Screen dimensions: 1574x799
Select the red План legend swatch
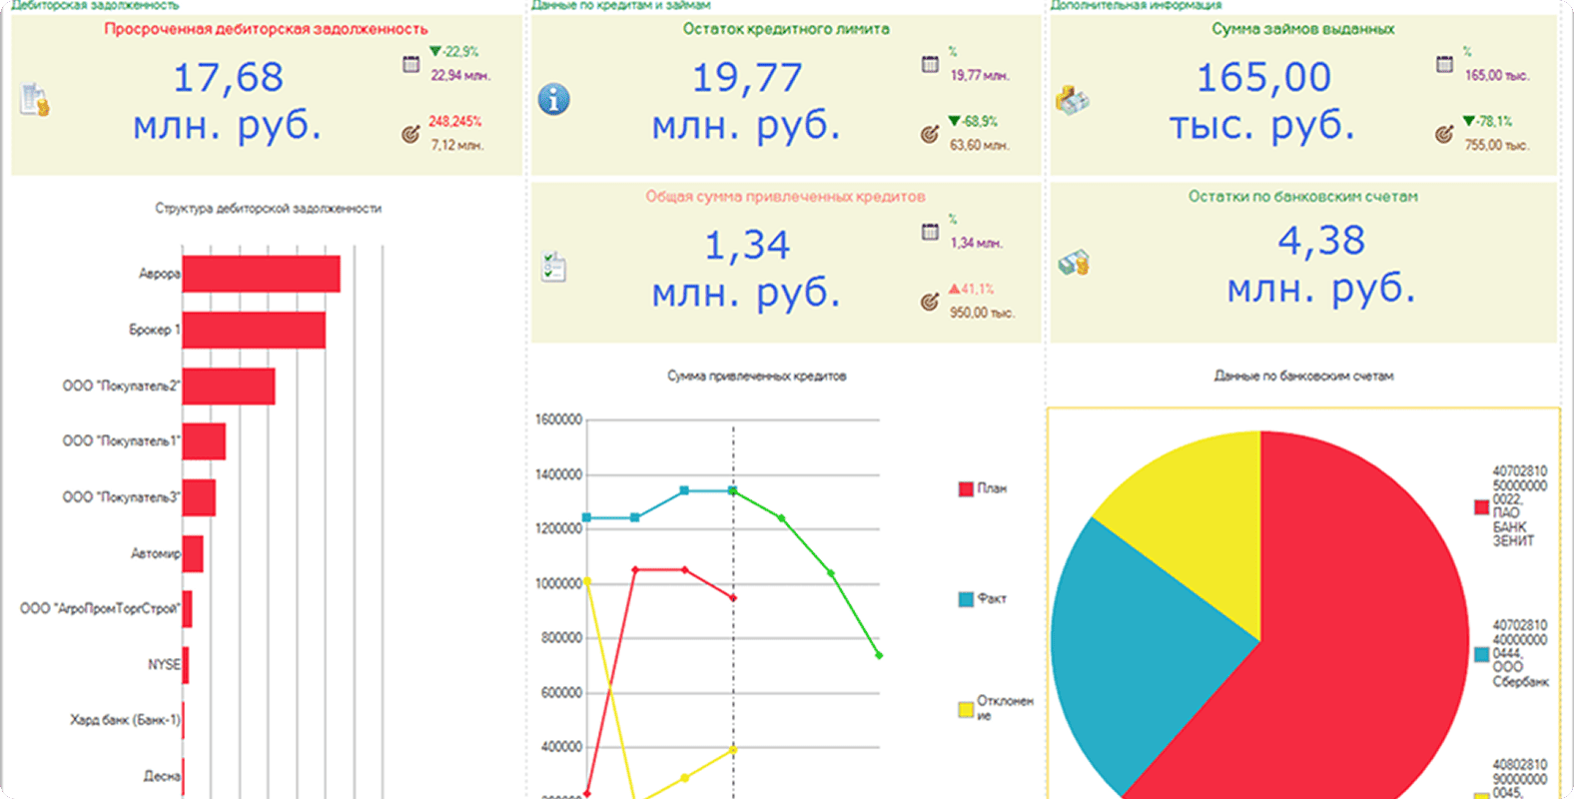pyautogui.click(x=966, y=489)
